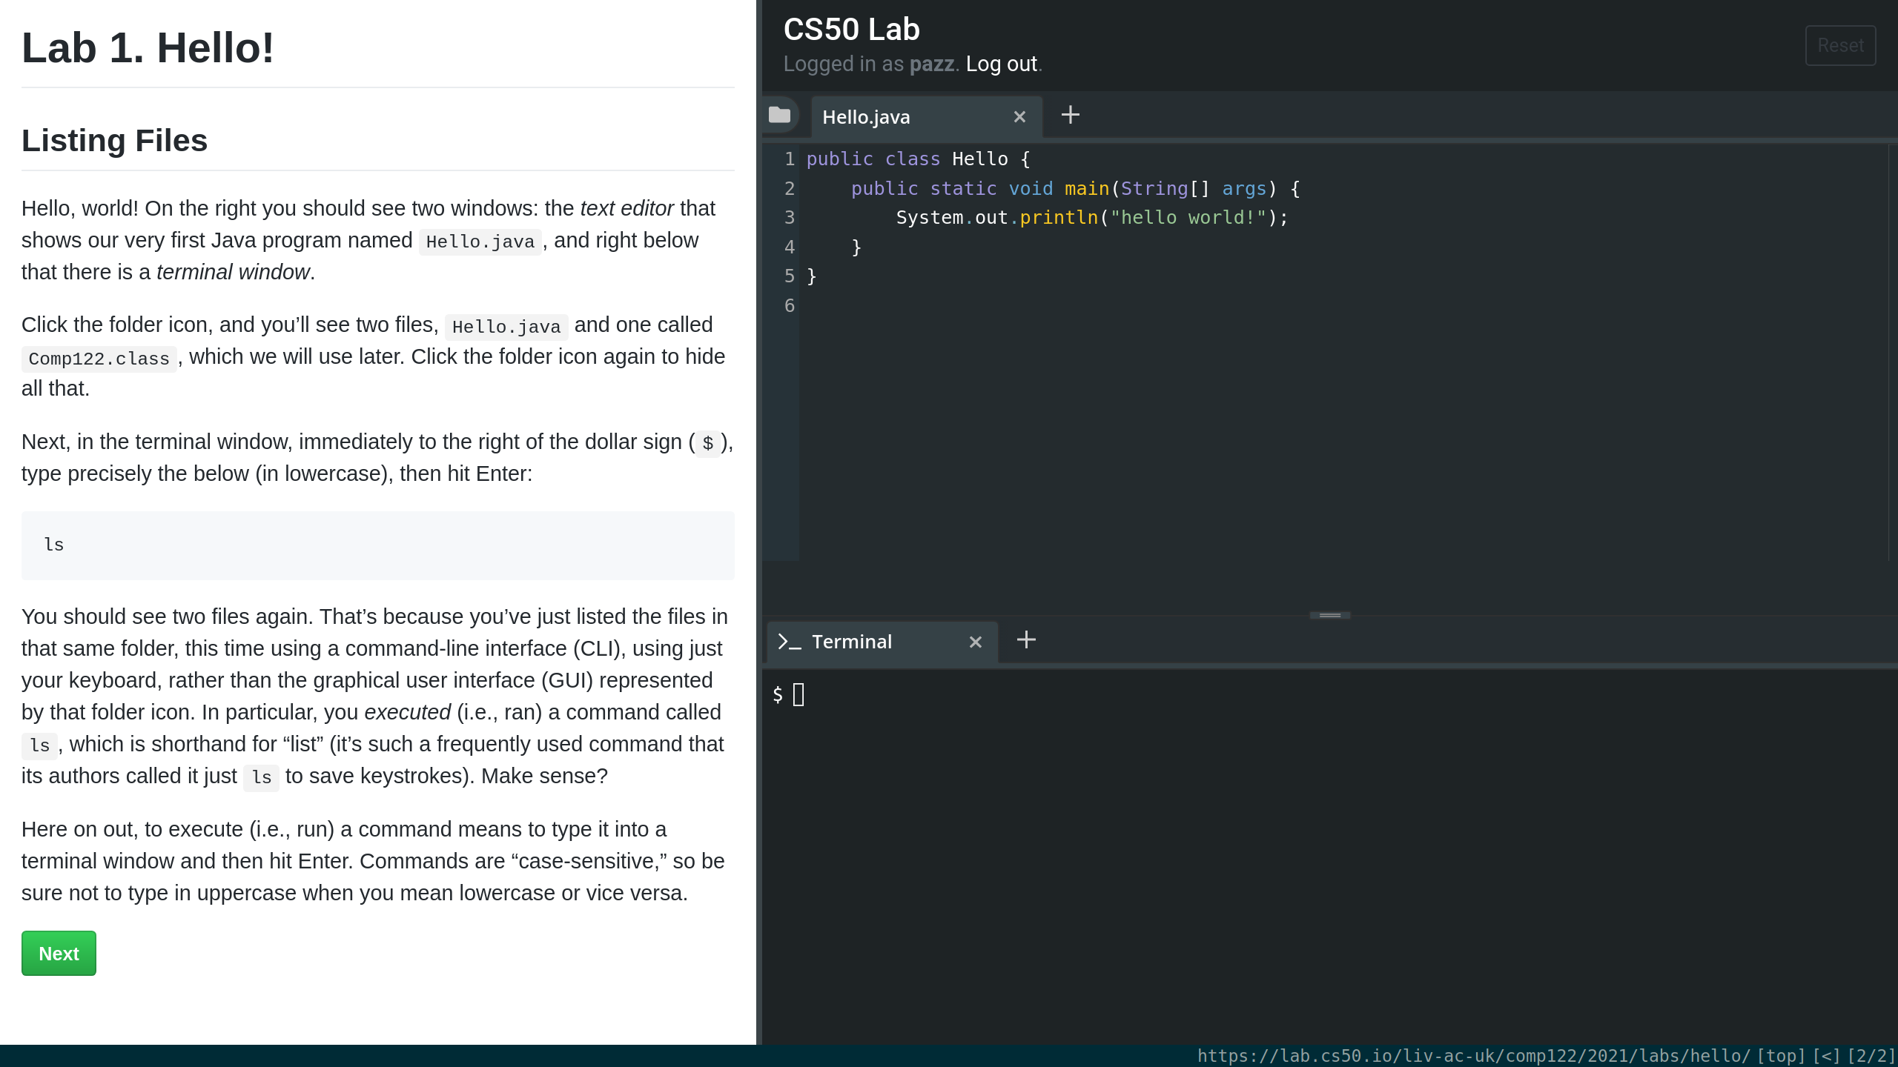Close the Terminal tab
This screenshot has height=1067, width=1898.
point(975,642)
